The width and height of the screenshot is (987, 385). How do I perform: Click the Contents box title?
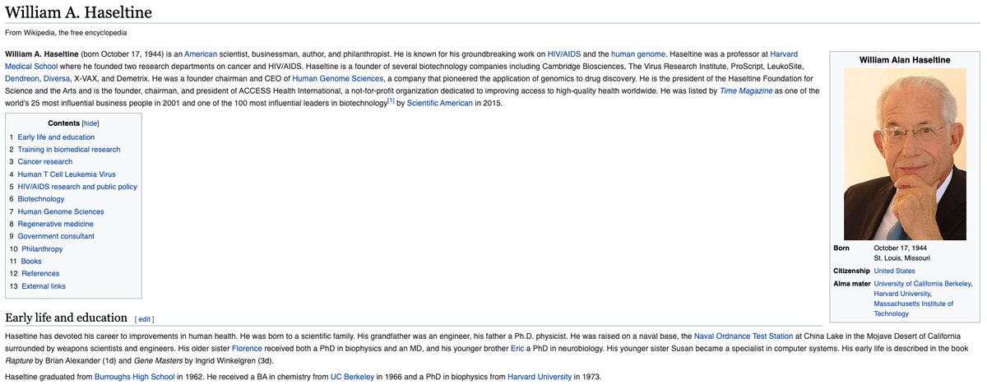64,122
